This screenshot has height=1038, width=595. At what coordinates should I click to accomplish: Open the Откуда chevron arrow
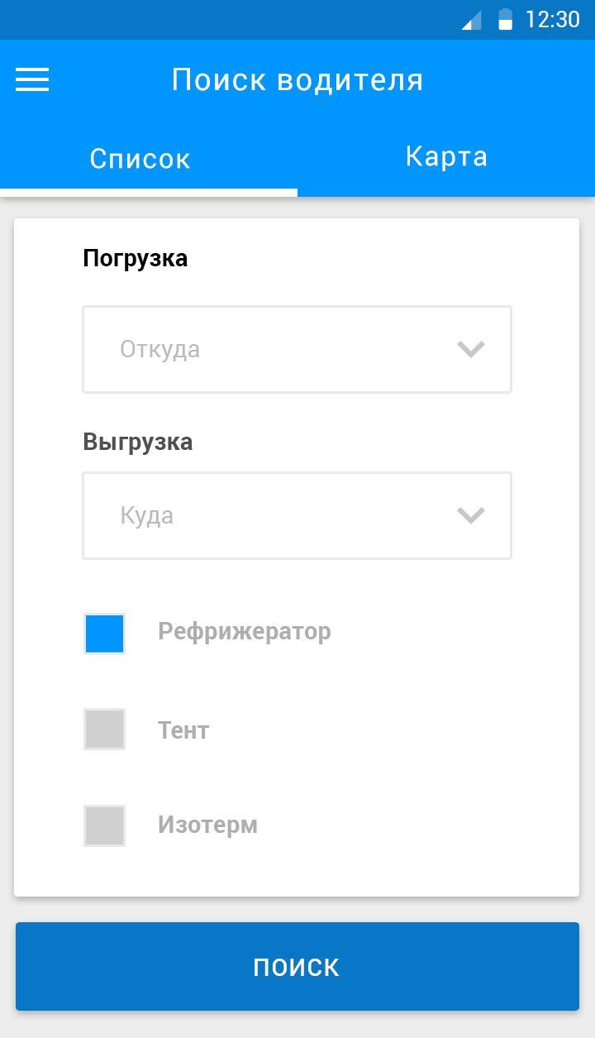pos(472,348)
